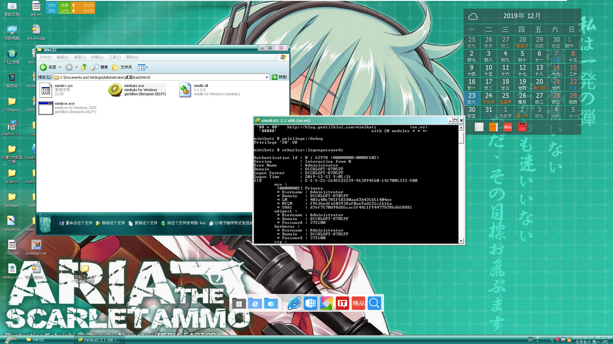
Task: Open the 查看(V) View menu
Action: click(x=80, y=57)
